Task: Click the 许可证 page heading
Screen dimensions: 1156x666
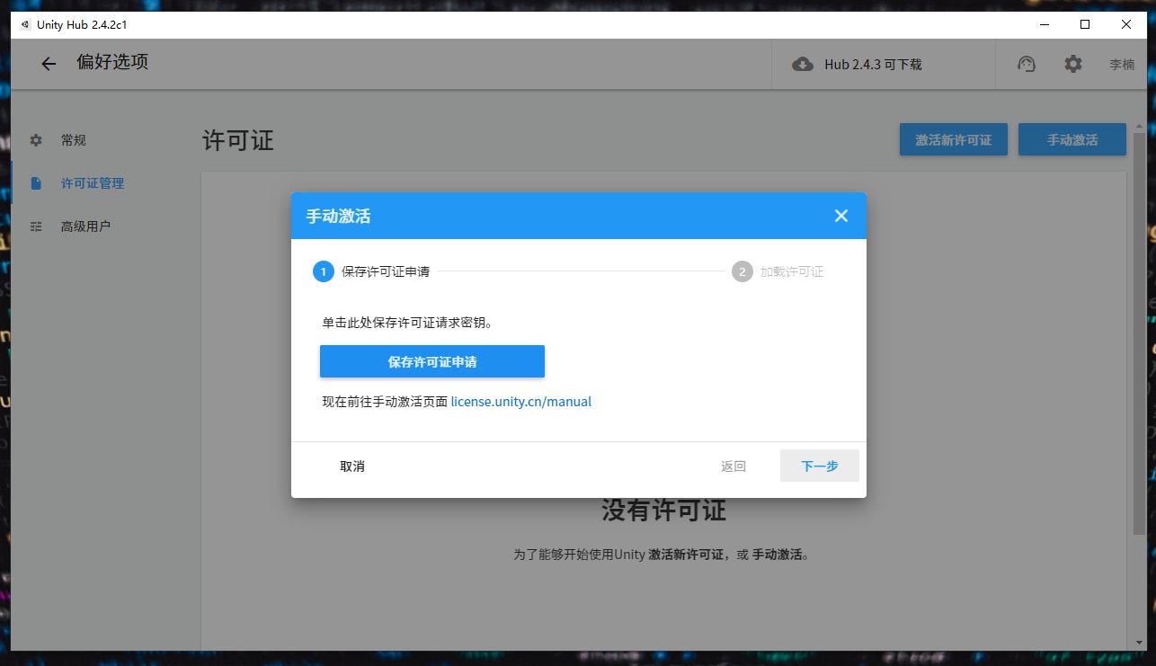Action: click(x=238, y=140)
